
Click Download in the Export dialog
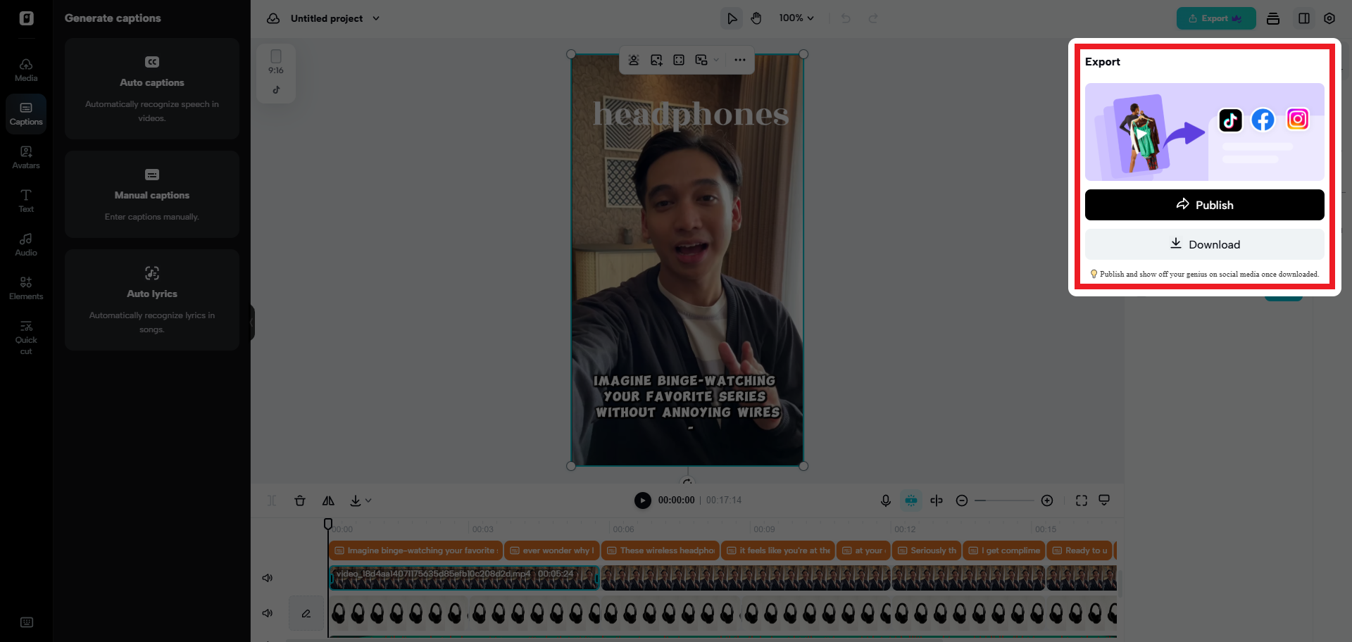click(x=1204, y=244)
